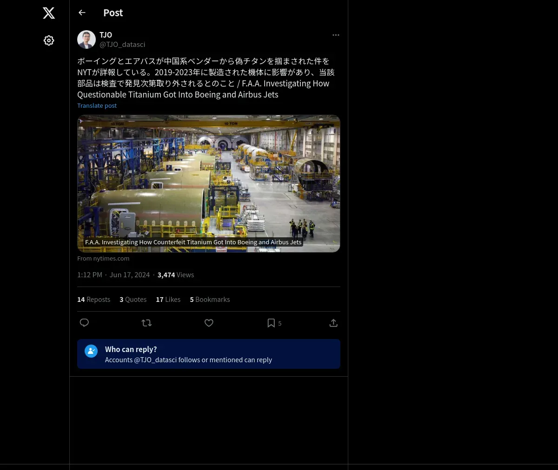Click the Who can reply? notice icon
Screen dimensions: 558x470
coord(91,351)
